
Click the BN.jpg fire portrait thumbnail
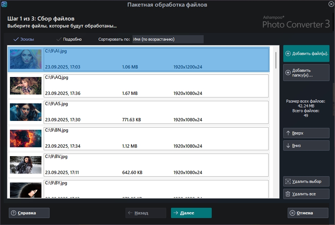tap(26, 139)
